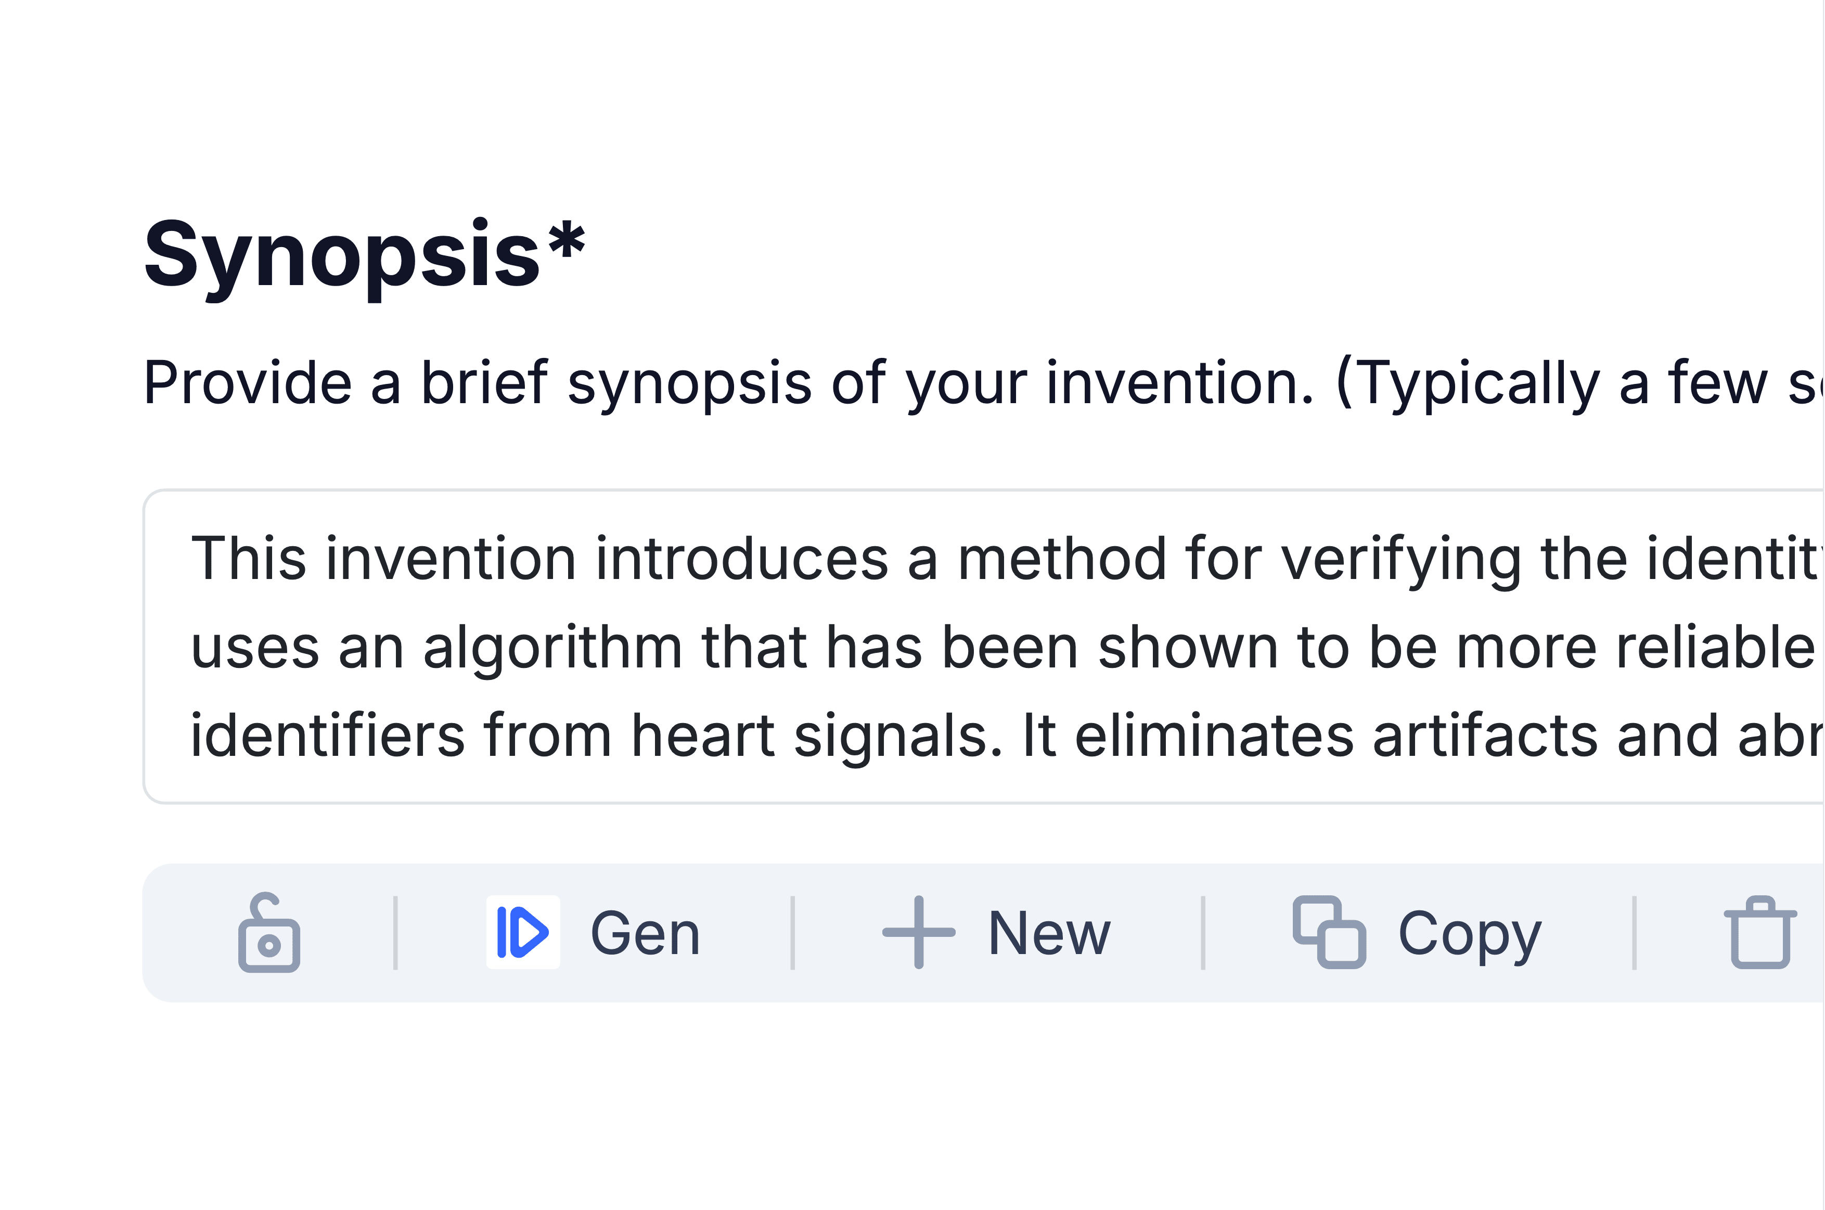
Task: Click the divider between Gen and New
Action: tap(792, 933)
